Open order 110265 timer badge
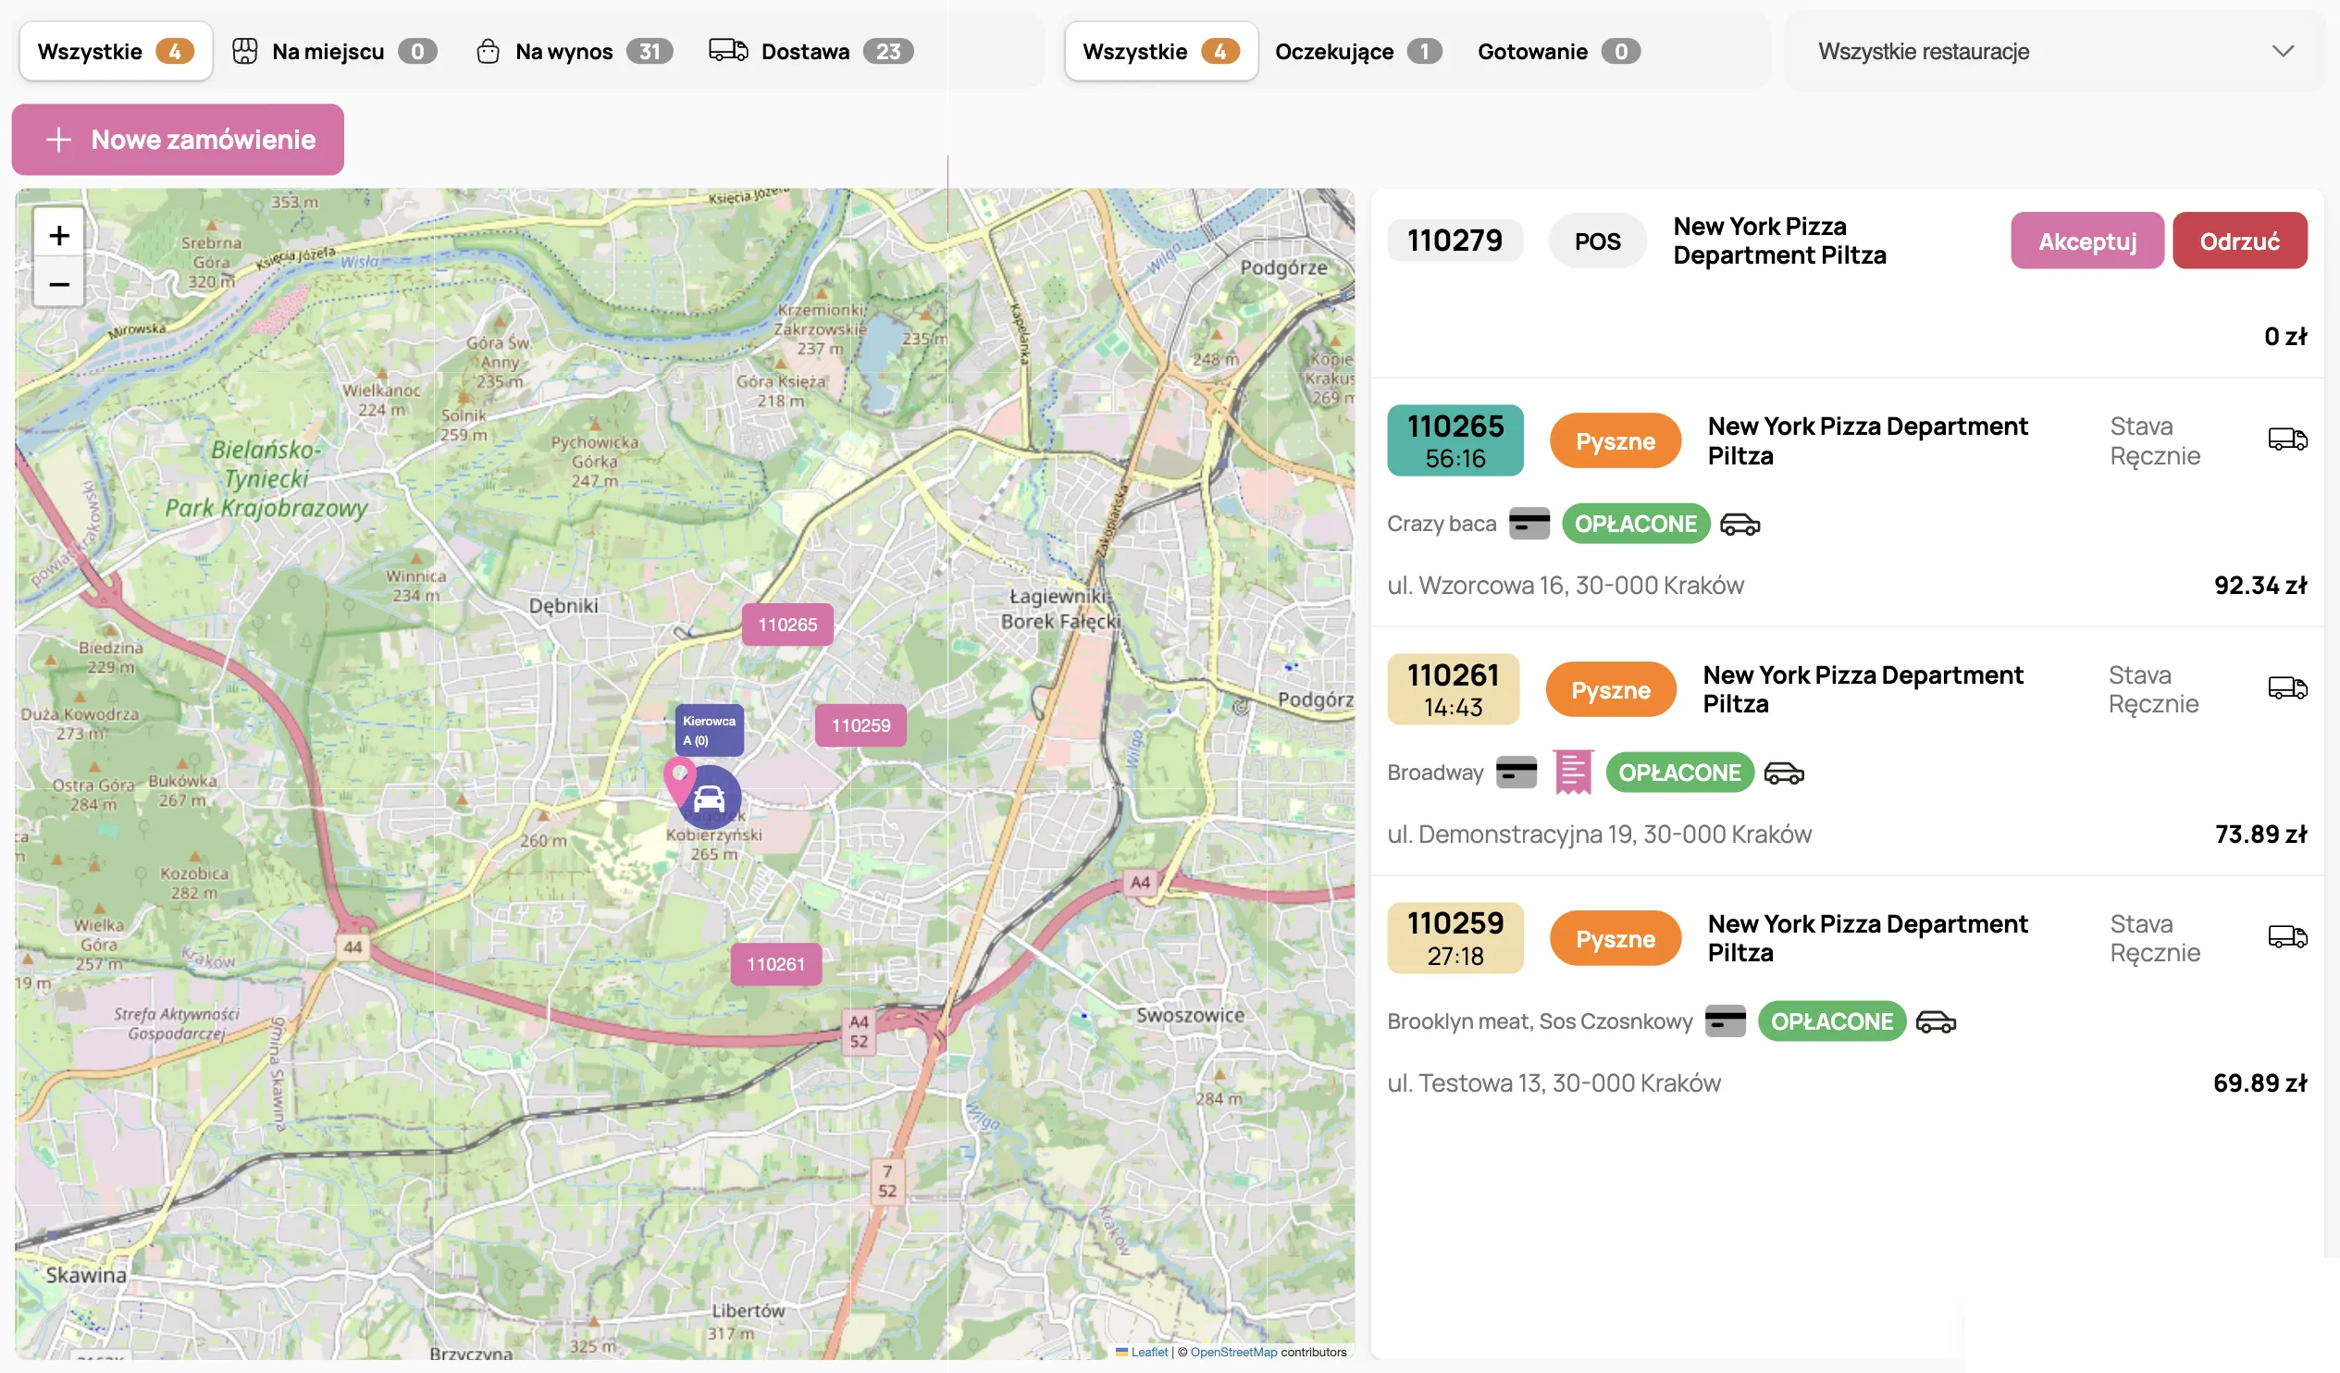This screenshot has width=2340, height=1373. pos(1455,440)
